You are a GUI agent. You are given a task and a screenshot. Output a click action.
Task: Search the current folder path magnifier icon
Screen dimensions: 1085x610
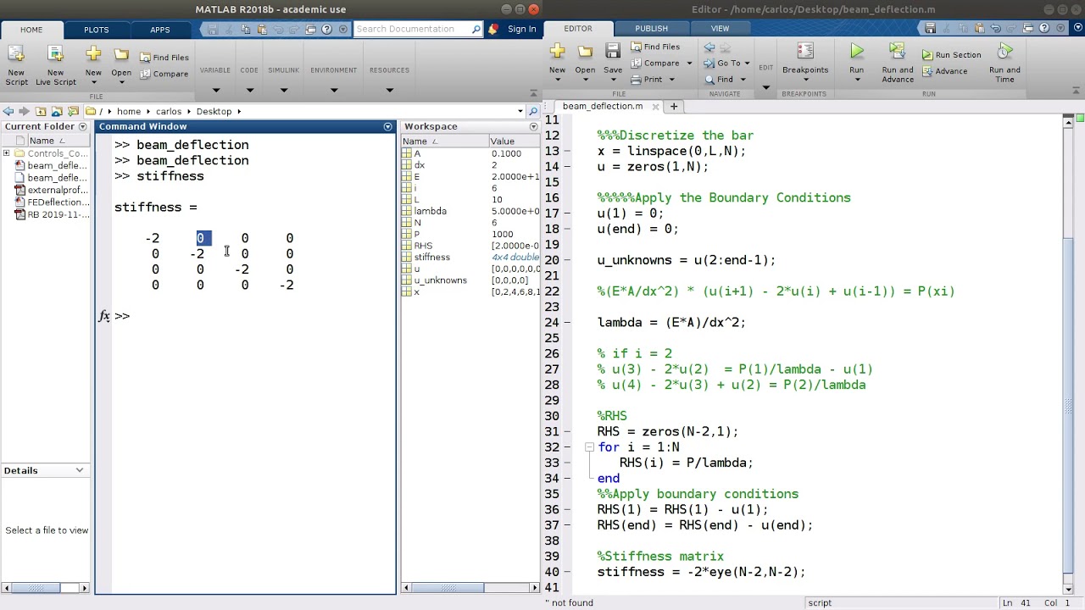[533, 111]
